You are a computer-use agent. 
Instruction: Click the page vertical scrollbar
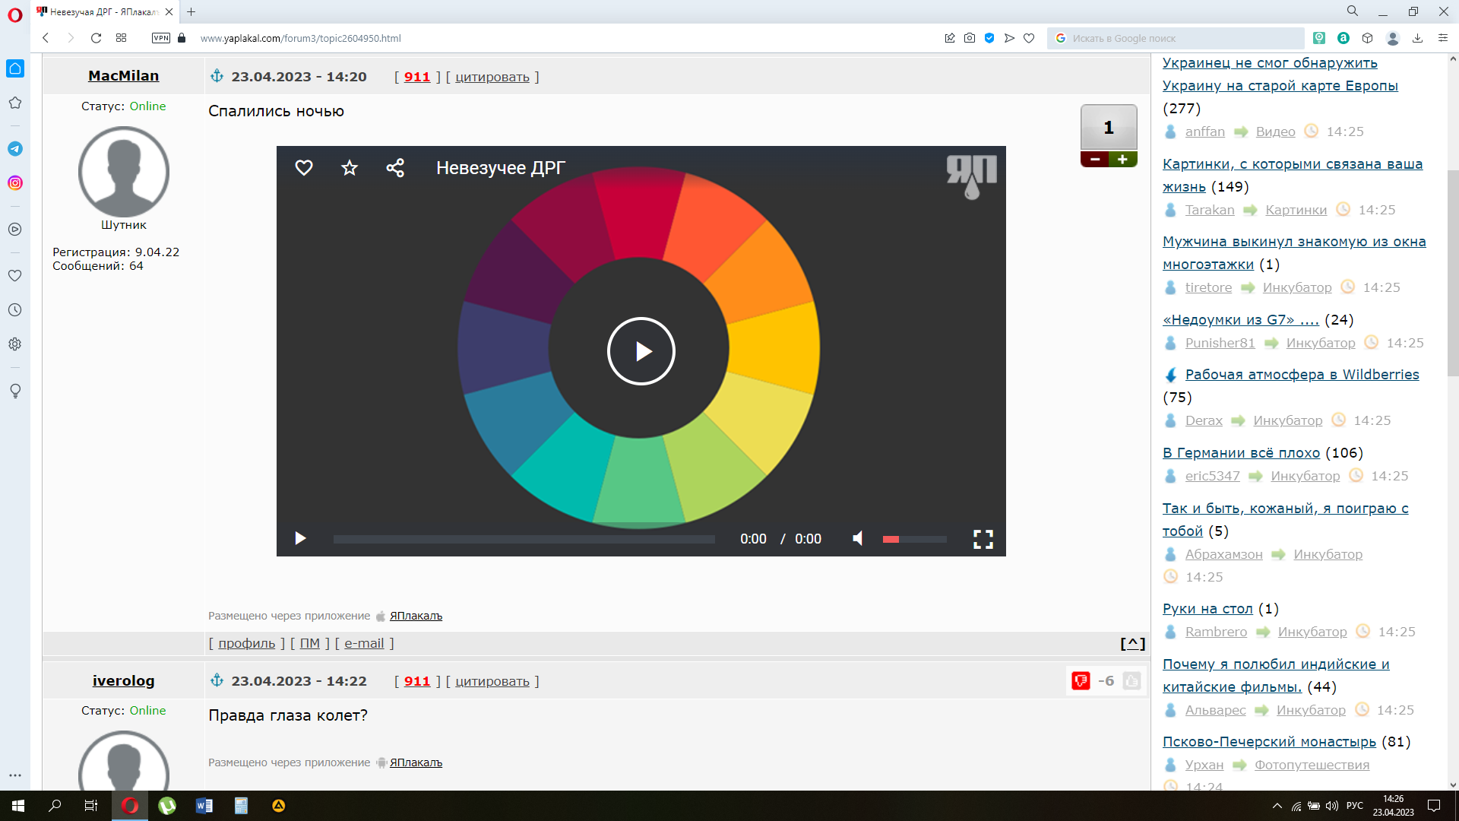click(x=1453, y=274)
